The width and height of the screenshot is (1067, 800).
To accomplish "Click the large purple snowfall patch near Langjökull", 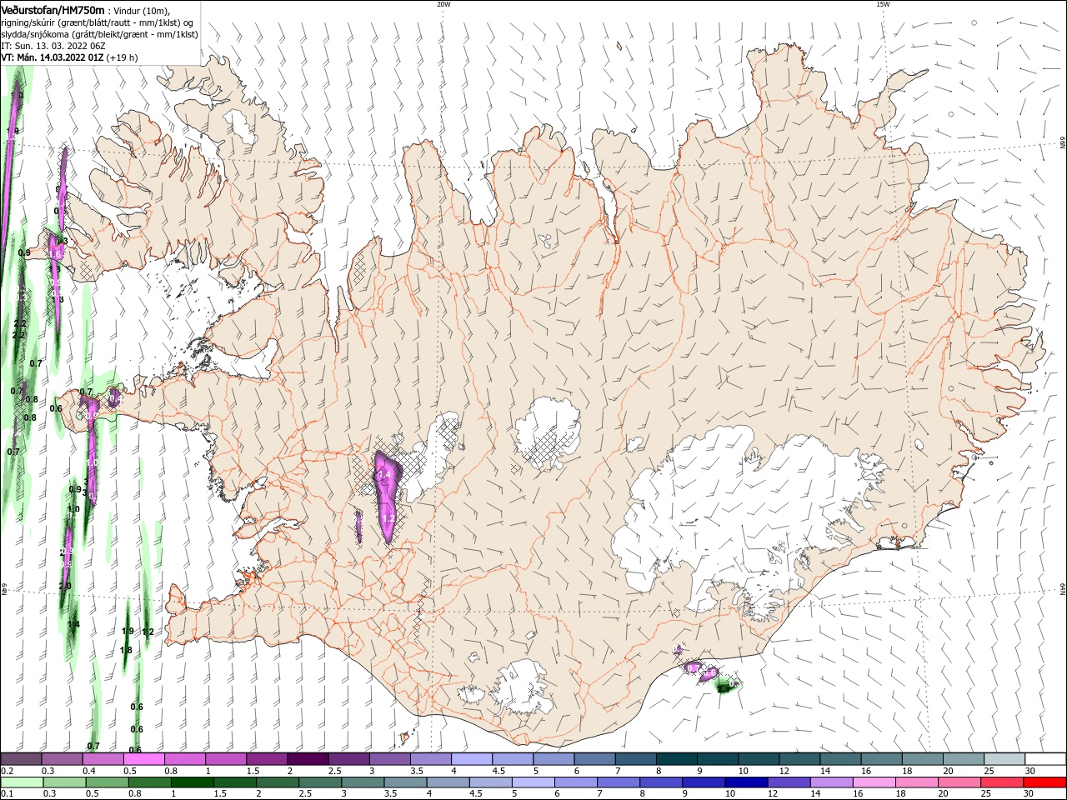I will coord(386,496).
